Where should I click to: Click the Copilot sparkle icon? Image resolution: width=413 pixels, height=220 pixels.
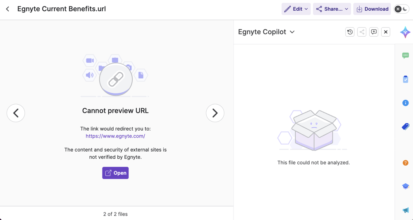pos(405,32)
